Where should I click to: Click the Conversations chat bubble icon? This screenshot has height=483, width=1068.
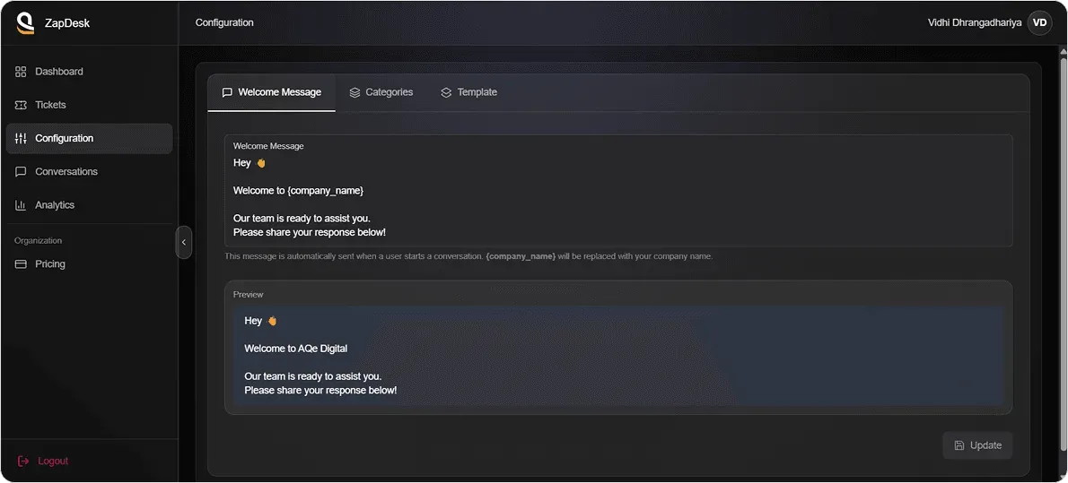click(21, 171)
